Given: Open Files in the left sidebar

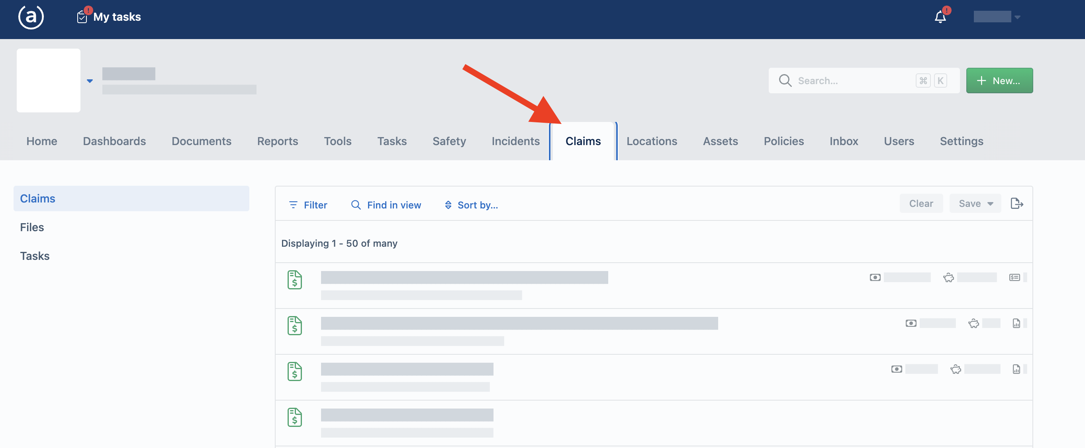Looking at the screenshot, I should point(32,227).
